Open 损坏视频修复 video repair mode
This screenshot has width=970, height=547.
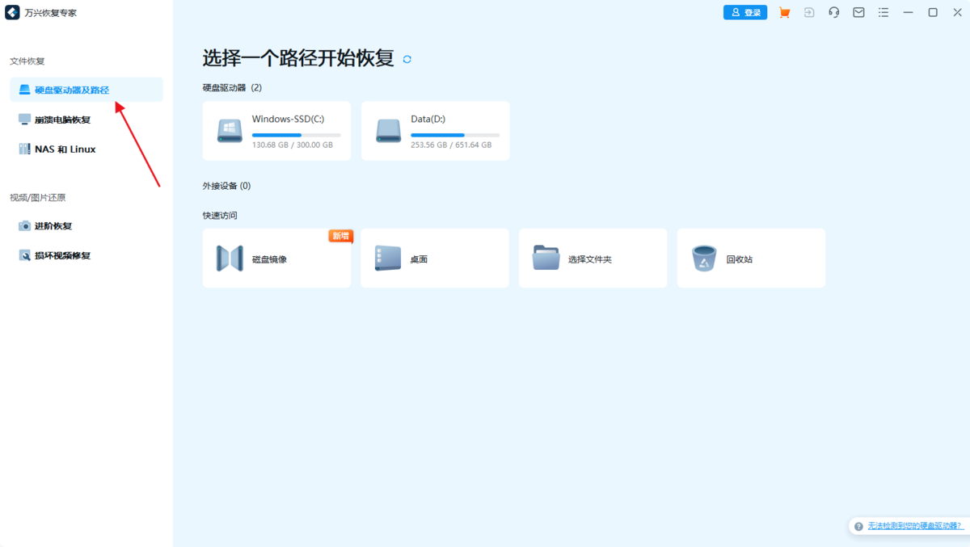[x=61, y=255]
